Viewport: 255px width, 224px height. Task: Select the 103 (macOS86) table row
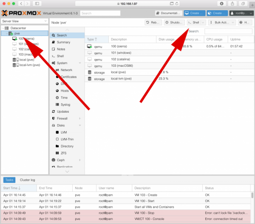(170, 66)
